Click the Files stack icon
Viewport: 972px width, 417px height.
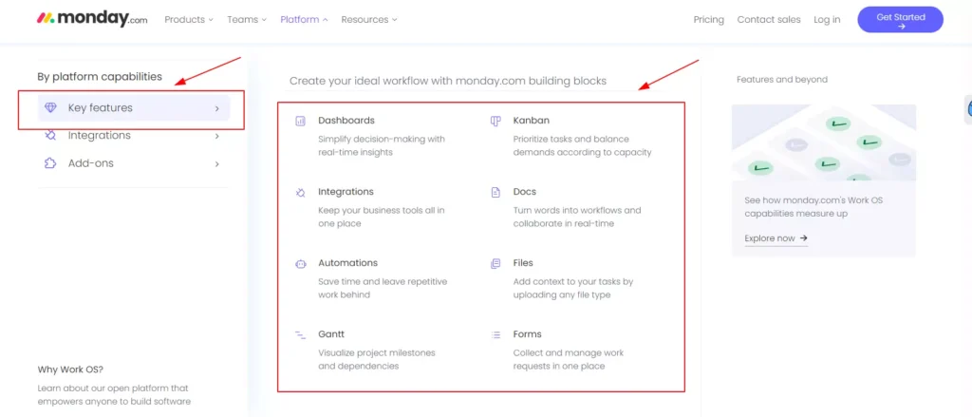coord(495,264)
